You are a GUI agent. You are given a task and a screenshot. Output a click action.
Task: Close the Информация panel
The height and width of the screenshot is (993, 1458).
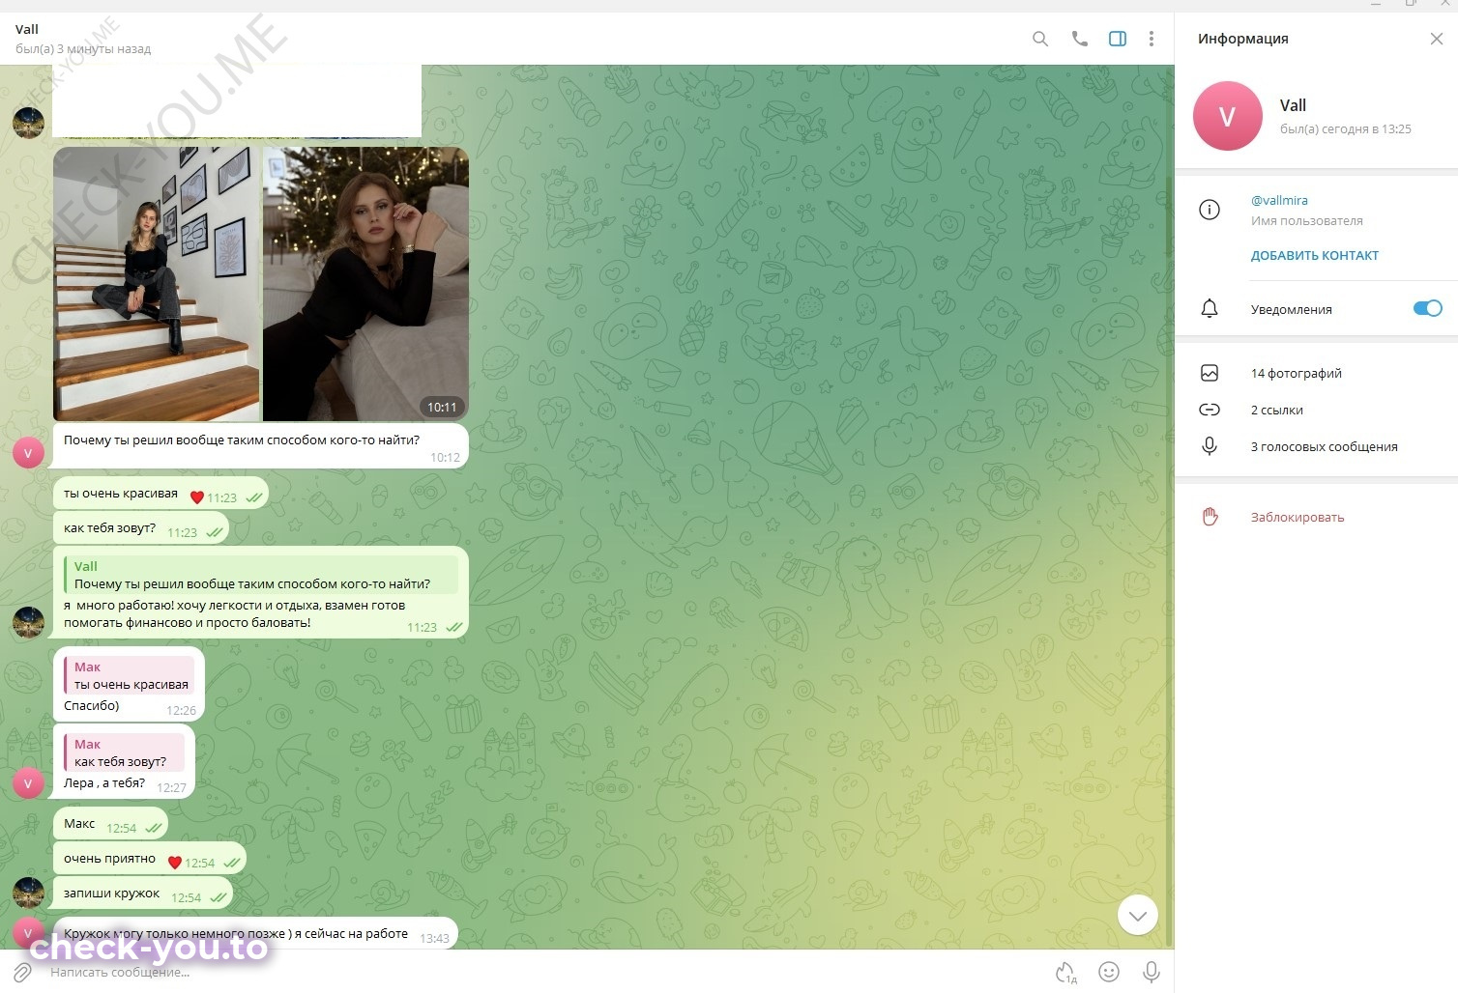click(x=1437, y=39)
